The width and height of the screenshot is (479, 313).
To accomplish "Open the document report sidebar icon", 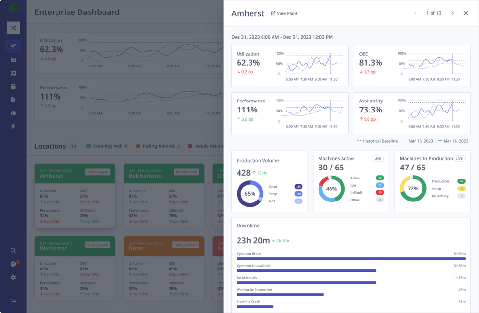I will tap(13, 100).
